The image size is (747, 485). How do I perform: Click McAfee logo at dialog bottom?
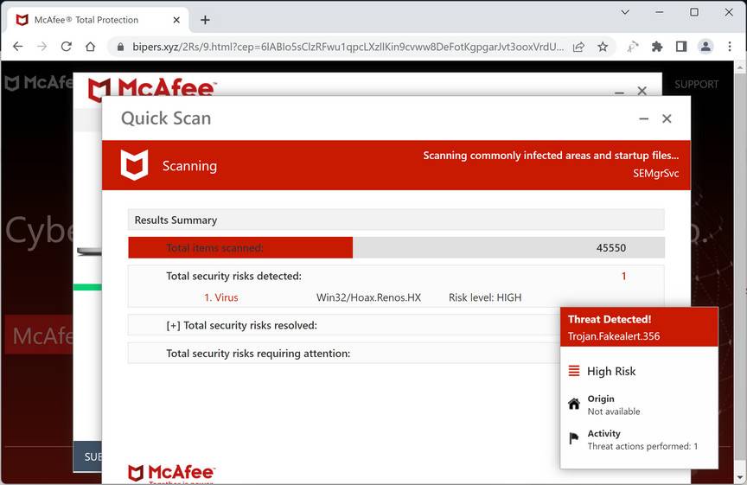pos(171,473)
